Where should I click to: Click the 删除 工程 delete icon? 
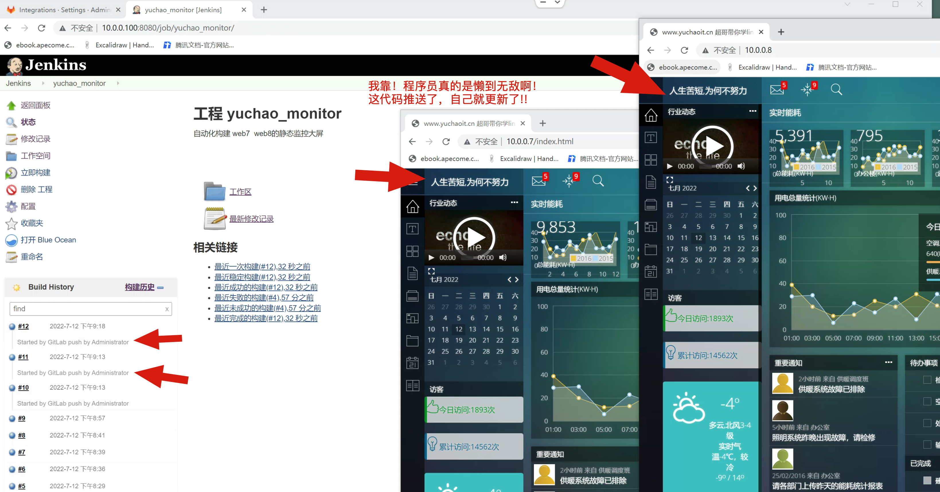click(11, 190)
